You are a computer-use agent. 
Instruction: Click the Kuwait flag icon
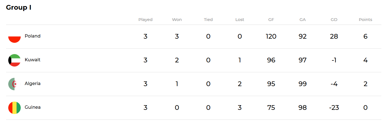pyautogui.click(x=14, y=60)
